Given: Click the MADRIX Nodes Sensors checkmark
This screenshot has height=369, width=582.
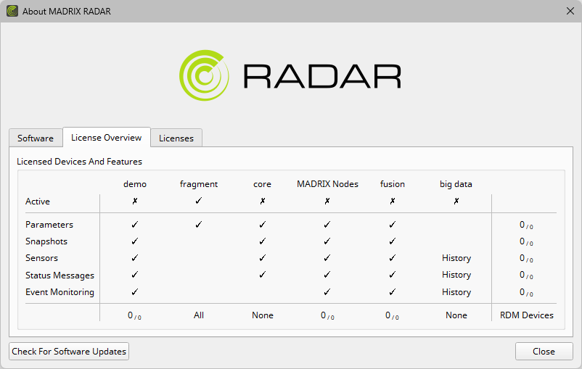Looking at the screenshot, I should pos(327,257).
